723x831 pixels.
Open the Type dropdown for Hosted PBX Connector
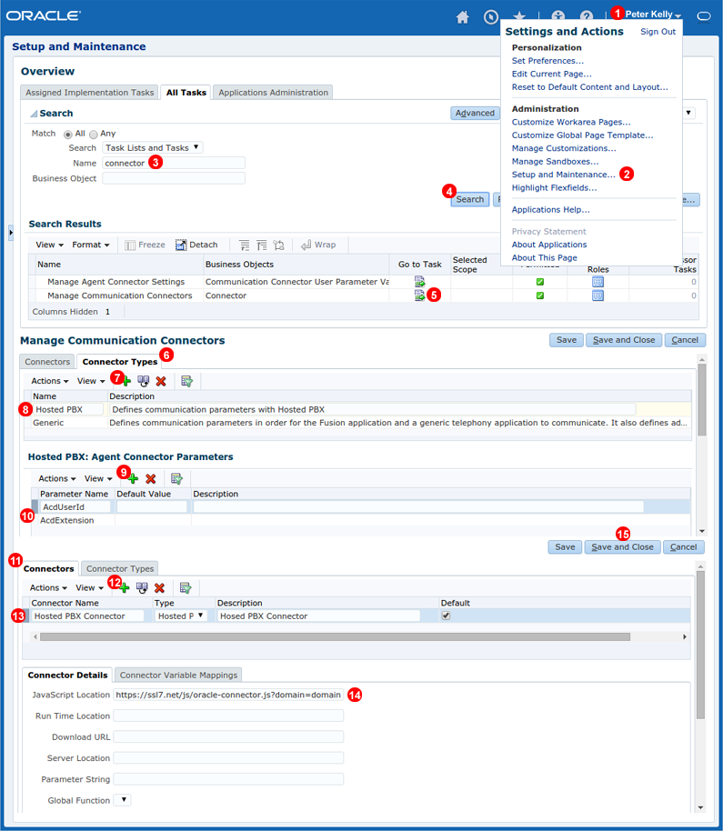pyautogui.click(x=180, y=616)
